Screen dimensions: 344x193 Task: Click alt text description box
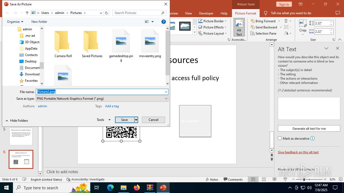309,108
